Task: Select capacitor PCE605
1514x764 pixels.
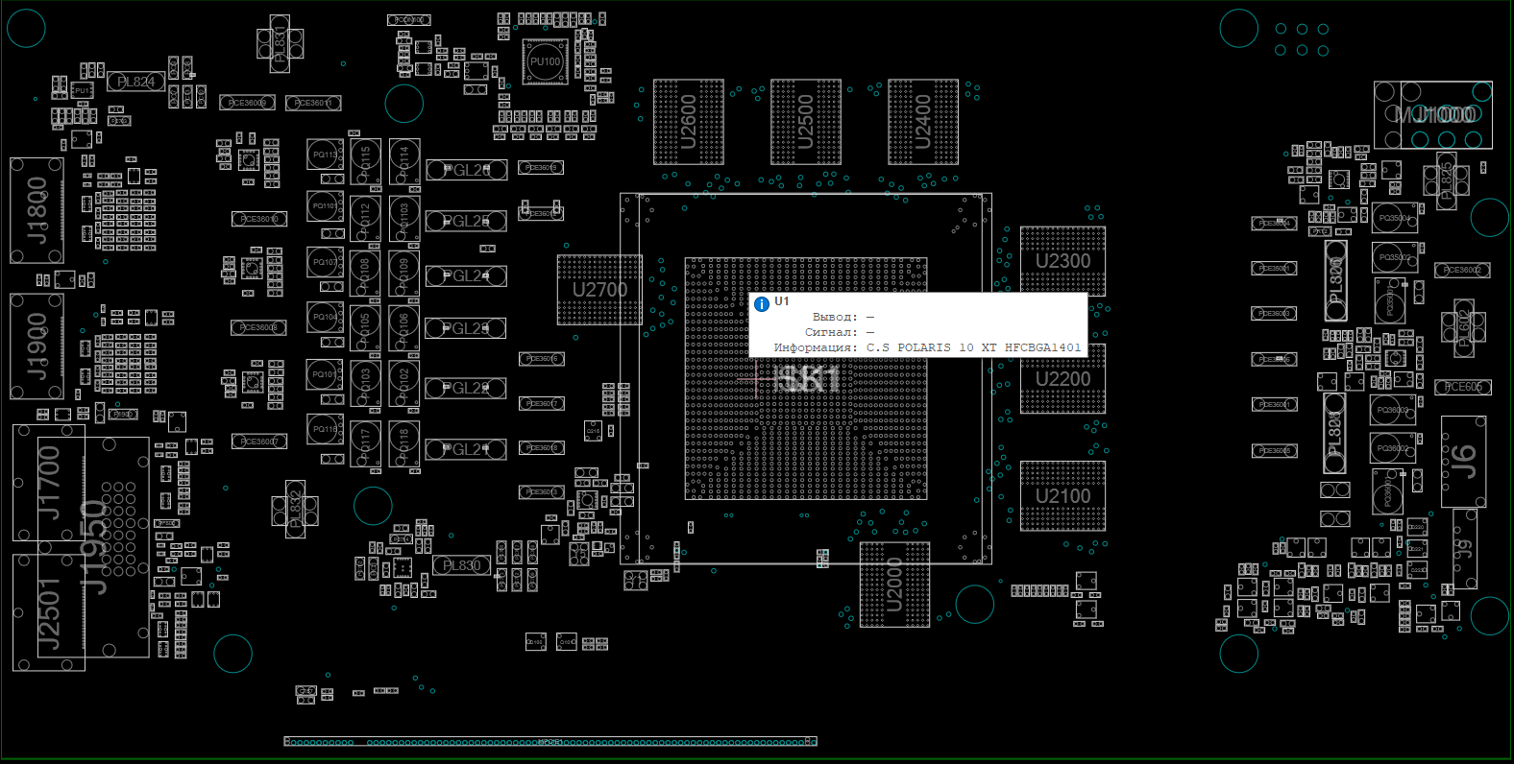Action: pos(1462,387)
